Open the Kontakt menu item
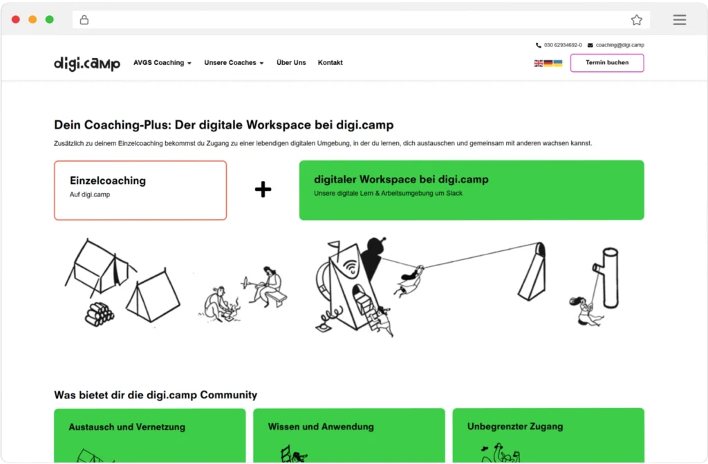This screenshot has width=708, height=464. click(x=330, y=63)
